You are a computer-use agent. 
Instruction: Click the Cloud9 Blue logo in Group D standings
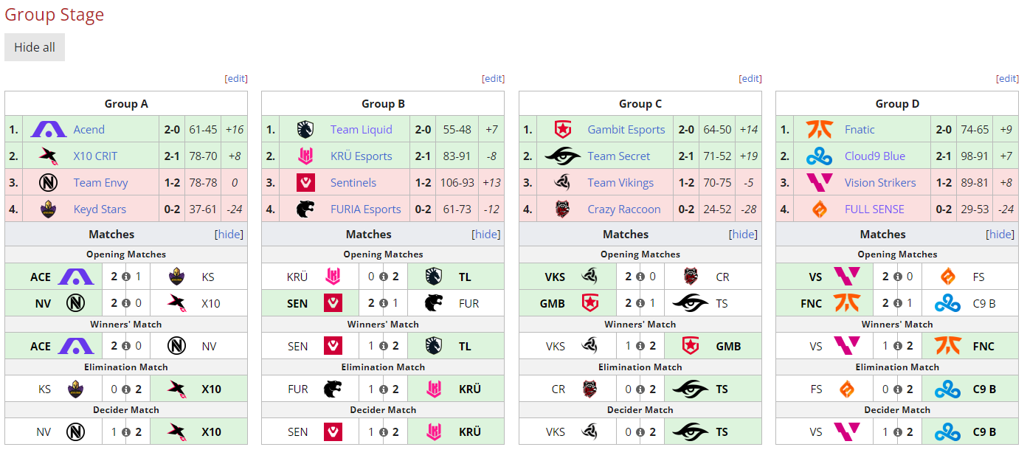tap(820, 156)
